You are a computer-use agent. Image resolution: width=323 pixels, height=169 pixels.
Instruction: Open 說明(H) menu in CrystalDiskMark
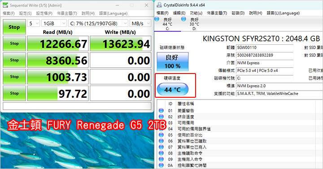tap(88, 13)
